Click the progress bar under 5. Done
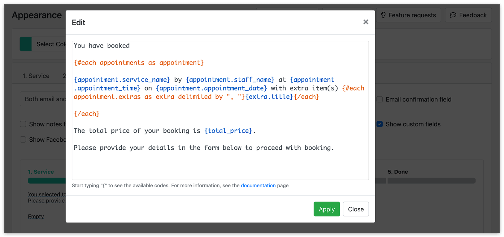Screen dimensions: 504x237 [x=431, y=181]
